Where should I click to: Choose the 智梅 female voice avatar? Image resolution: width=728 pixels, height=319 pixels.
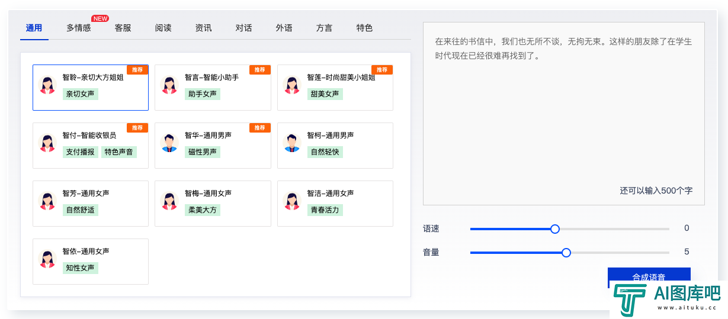169,201
